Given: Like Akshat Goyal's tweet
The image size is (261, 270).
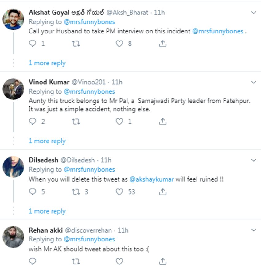Looking at the screenshot, I should pyautogui.click(x=119, y=44).
